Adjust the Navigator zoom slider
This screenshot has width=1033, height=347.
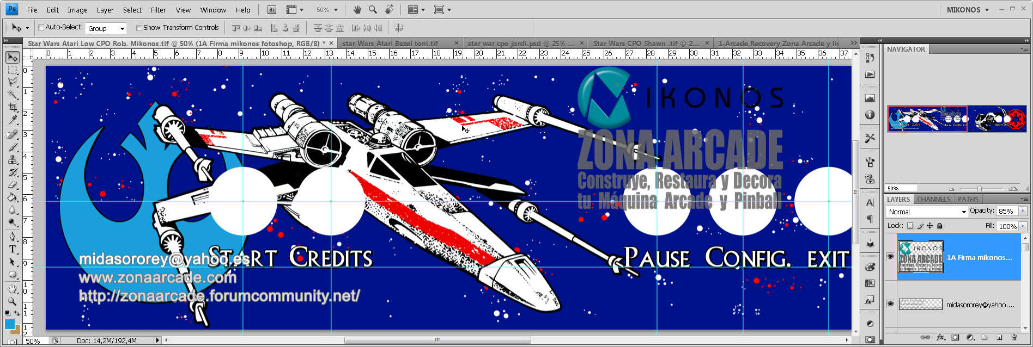[x=980, y=189]
